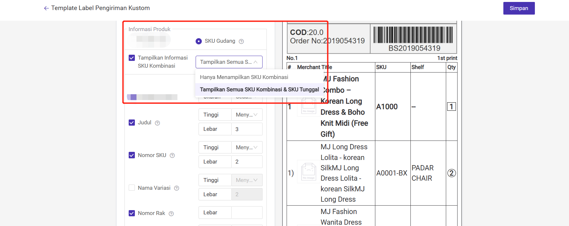Go back using the arrow beside Template Label

click(46, 8)
